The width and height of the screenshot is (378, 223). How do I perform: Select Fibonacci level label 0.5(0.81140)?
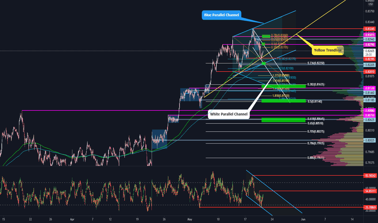point(315,101)
